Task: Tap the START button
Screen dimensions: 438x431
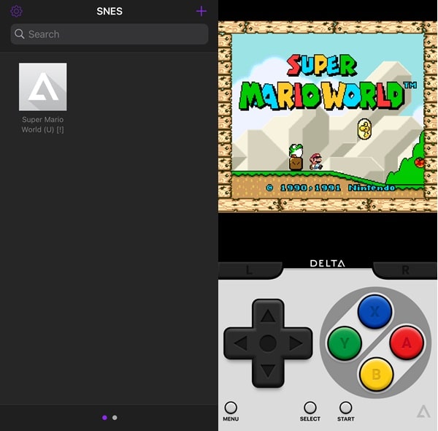Action: [x=346, y=408]
